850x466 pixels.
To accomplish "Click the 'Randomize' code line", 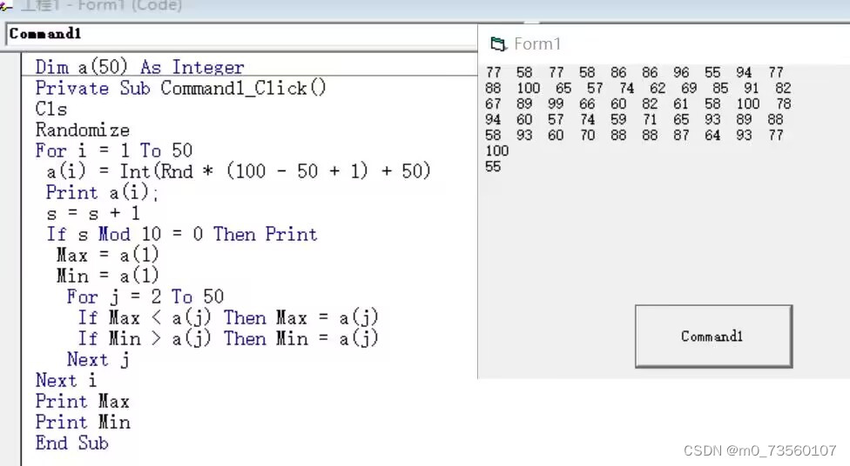I will pos(83,130).
